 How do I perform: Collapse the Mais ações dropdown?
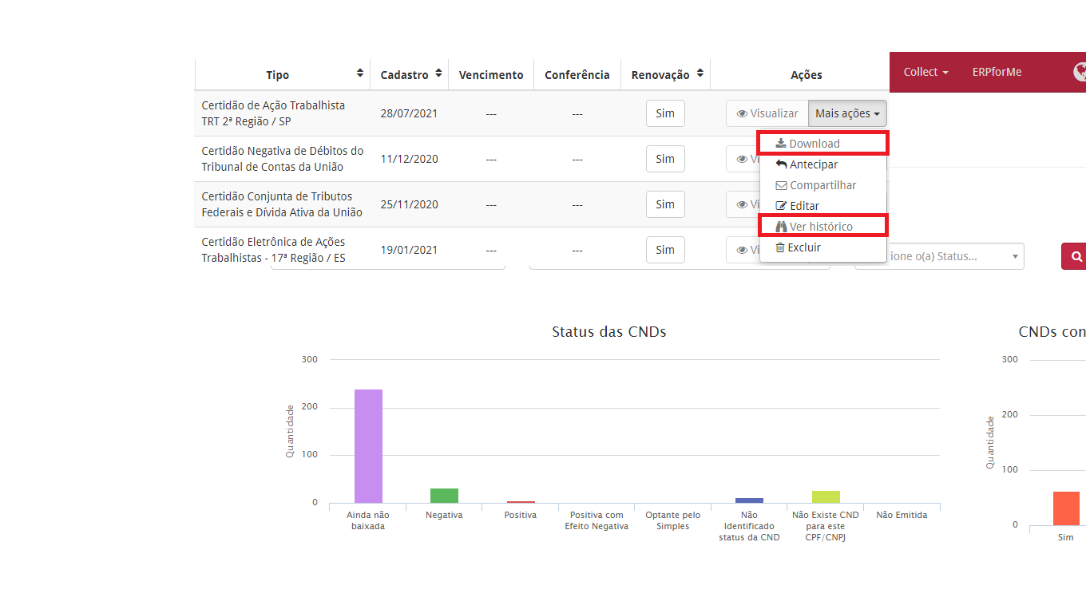[847, 113]
